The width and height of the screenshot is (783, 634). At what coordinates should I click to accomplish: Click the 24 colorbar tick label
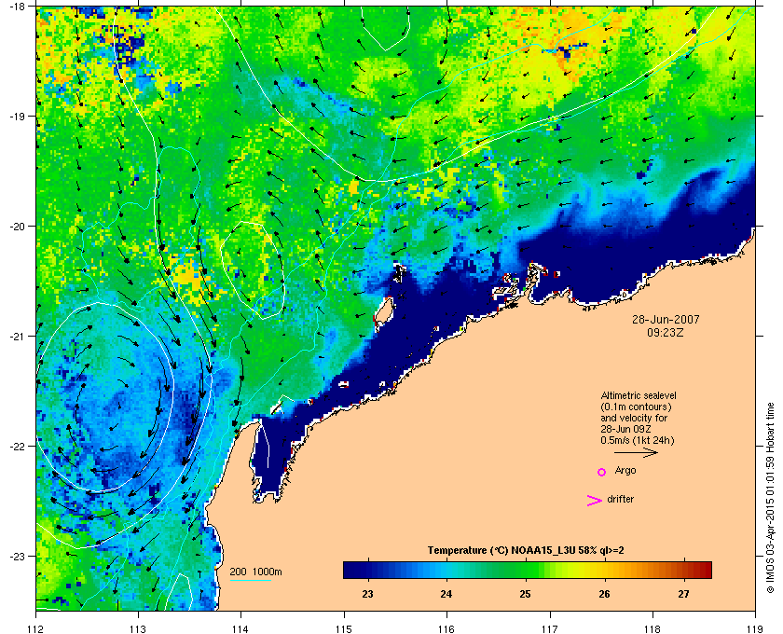[446, 594]
